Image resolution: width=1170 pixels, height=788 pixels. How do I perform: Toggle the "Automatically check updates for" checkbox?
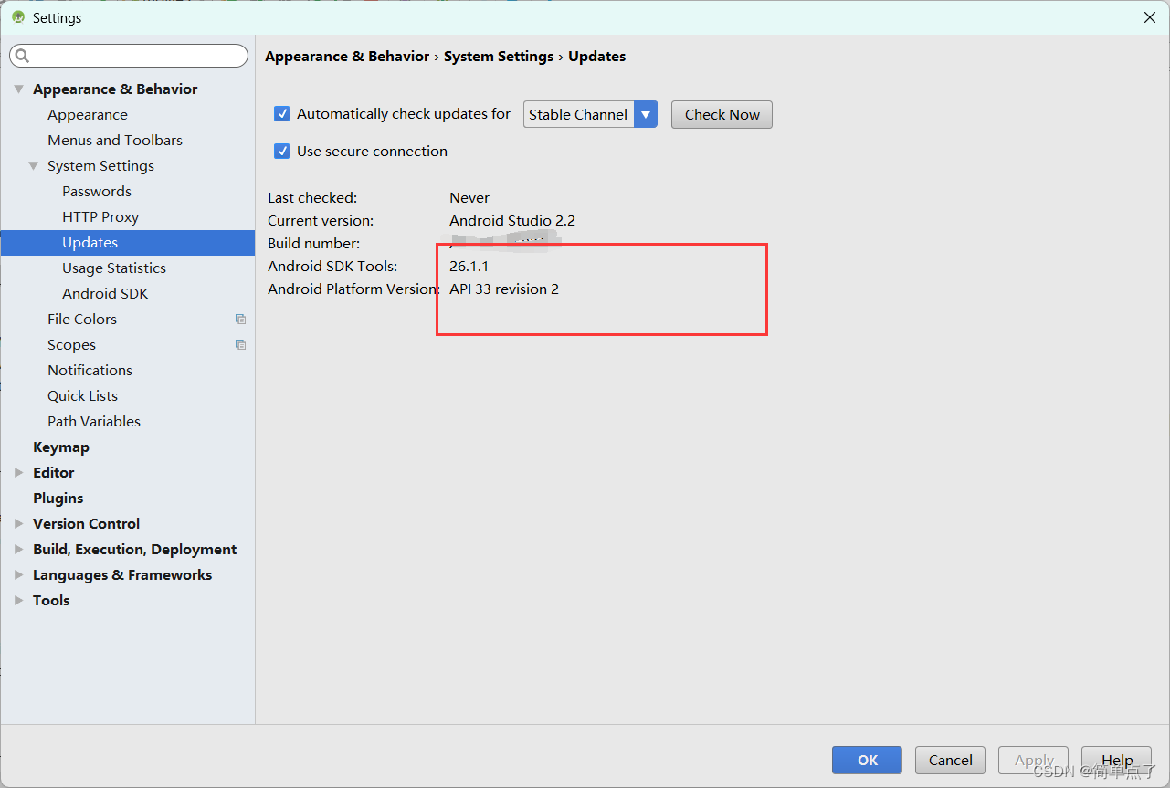pos(281,113)
